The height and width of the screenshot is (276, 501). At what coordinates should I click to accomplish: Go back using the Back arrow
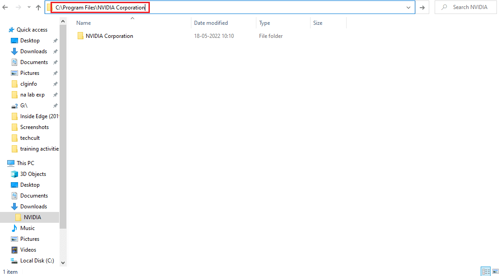(x=5, y=7)
